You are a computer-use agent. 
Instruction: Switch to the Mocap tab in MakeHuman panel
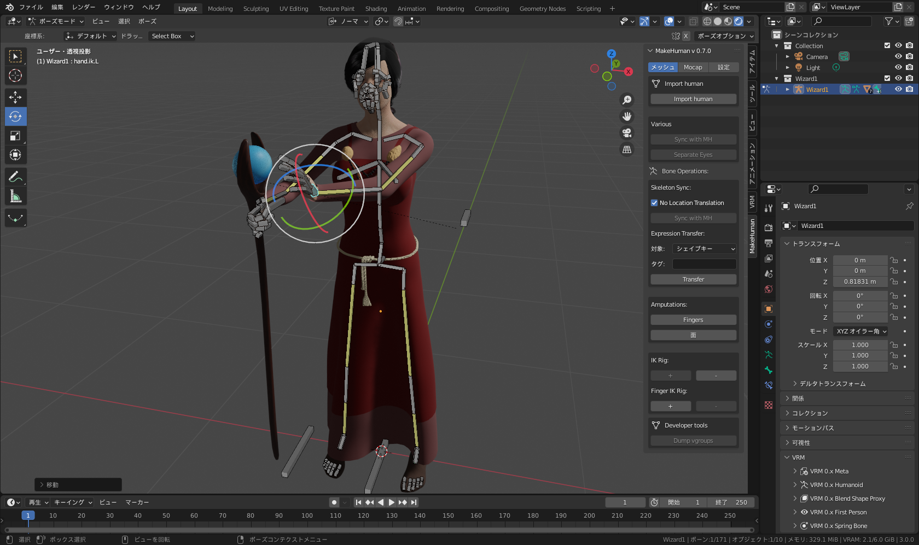(693, 67)
